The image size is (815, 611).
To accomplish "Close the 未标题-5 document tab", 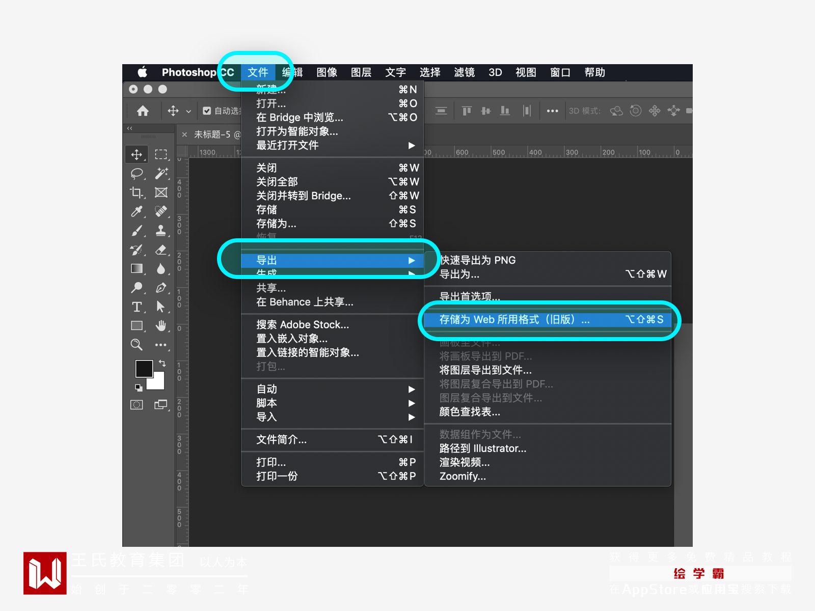I will [184, 134].
